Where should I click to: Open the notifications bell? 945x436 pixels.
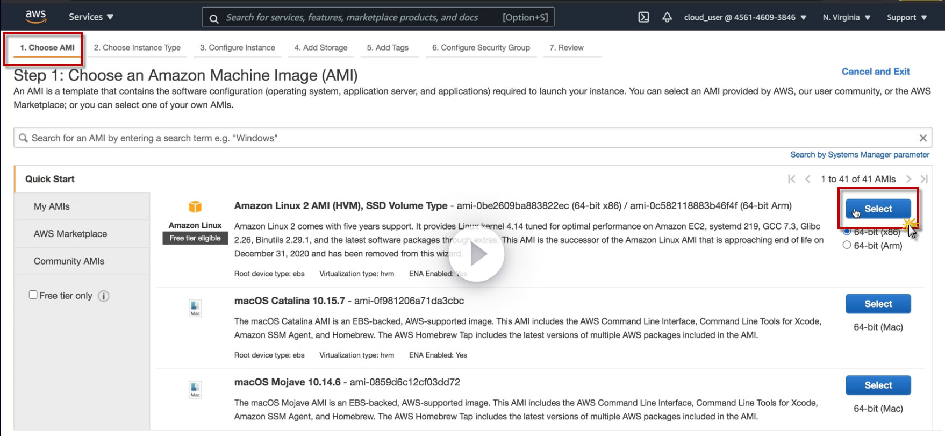click(x=667, y=17)
